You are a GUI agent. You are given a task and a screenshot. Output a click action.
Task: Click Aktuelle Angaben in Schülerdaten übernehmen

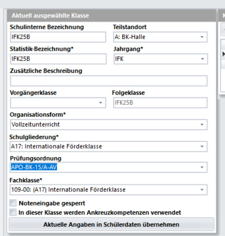pos(111,225)
